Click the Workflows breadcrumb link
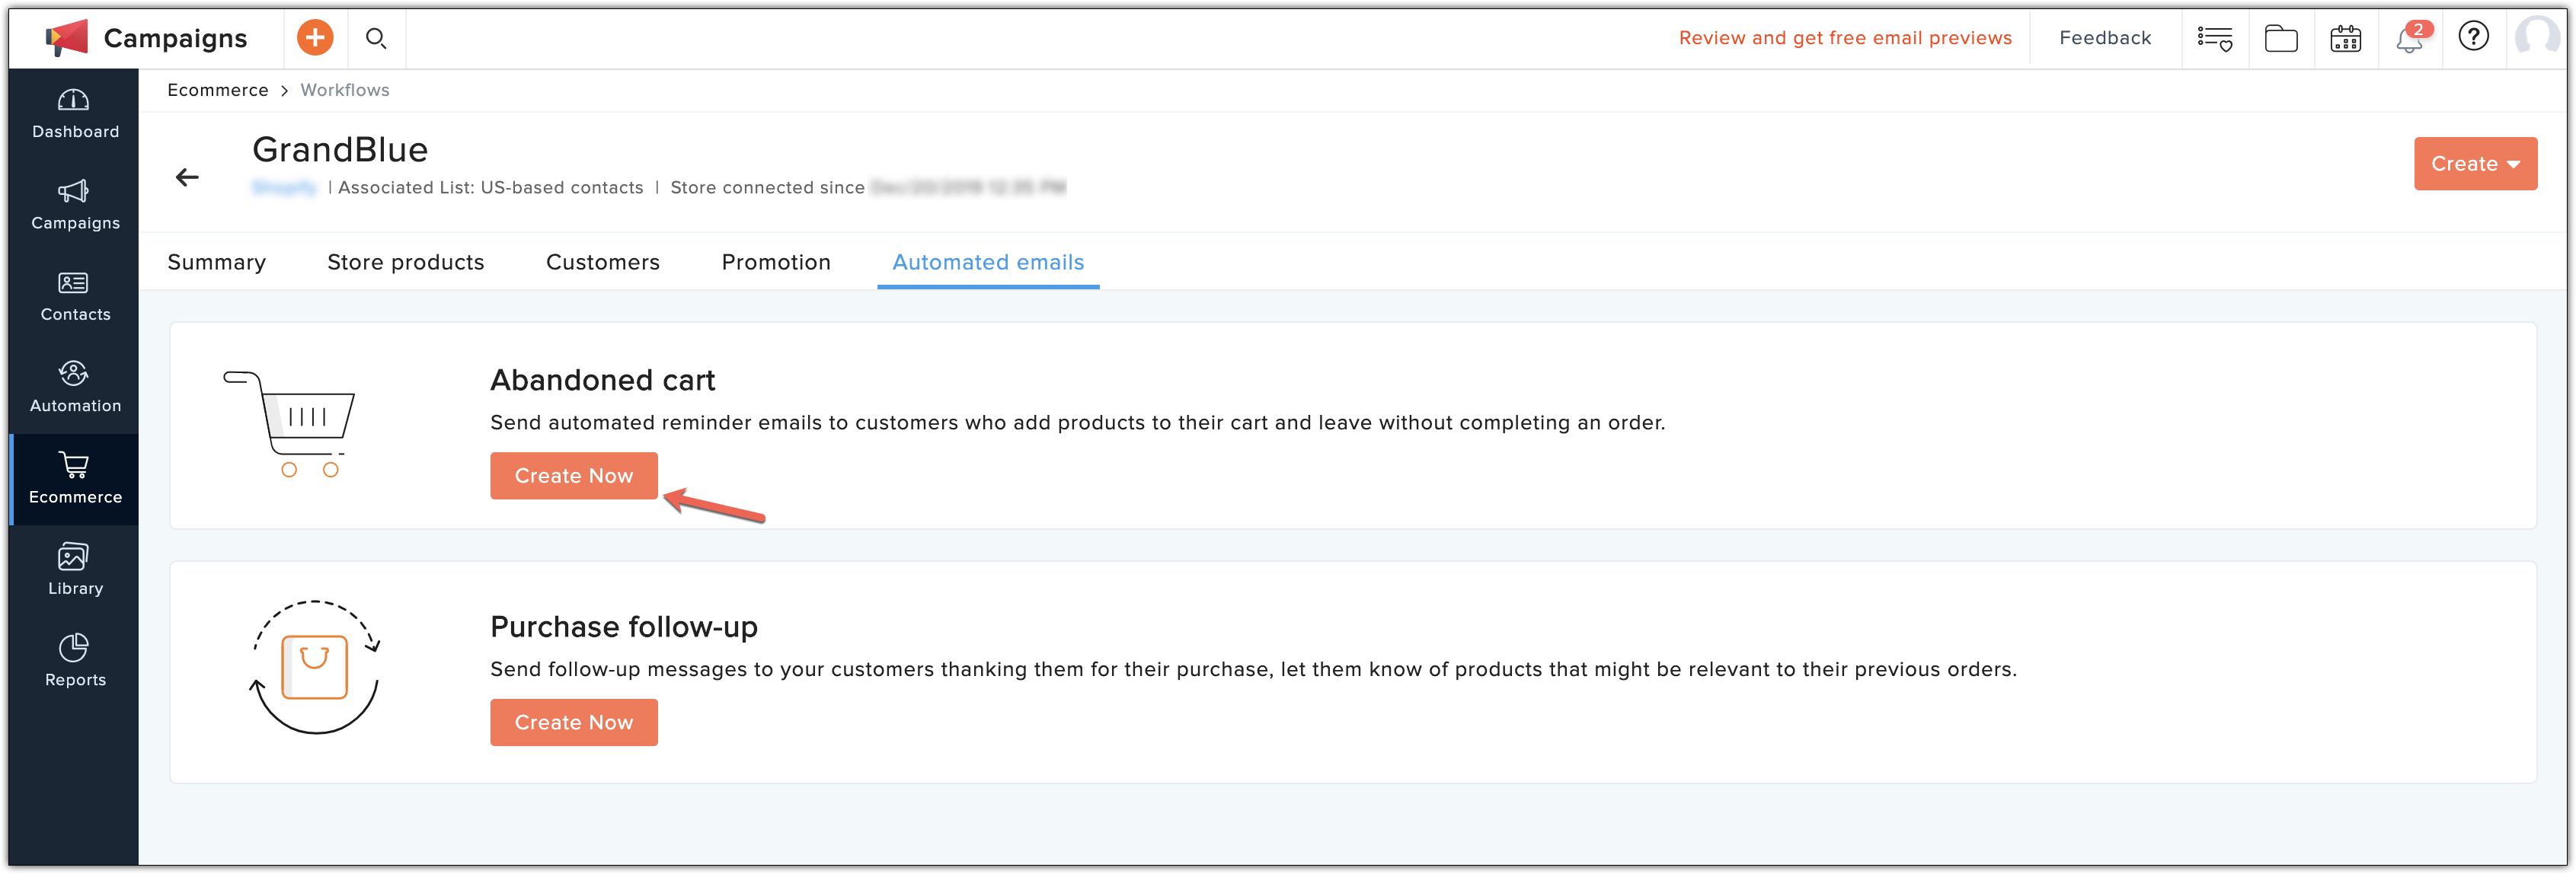2576x874 pixels. click(344, 91)
